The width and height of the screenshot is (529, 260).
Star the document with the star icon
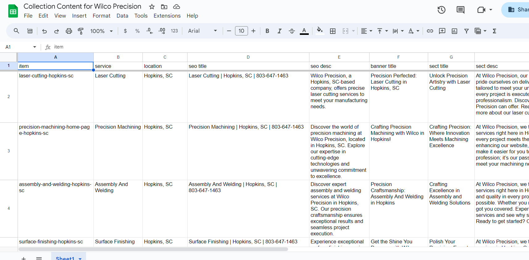point(152,6)
